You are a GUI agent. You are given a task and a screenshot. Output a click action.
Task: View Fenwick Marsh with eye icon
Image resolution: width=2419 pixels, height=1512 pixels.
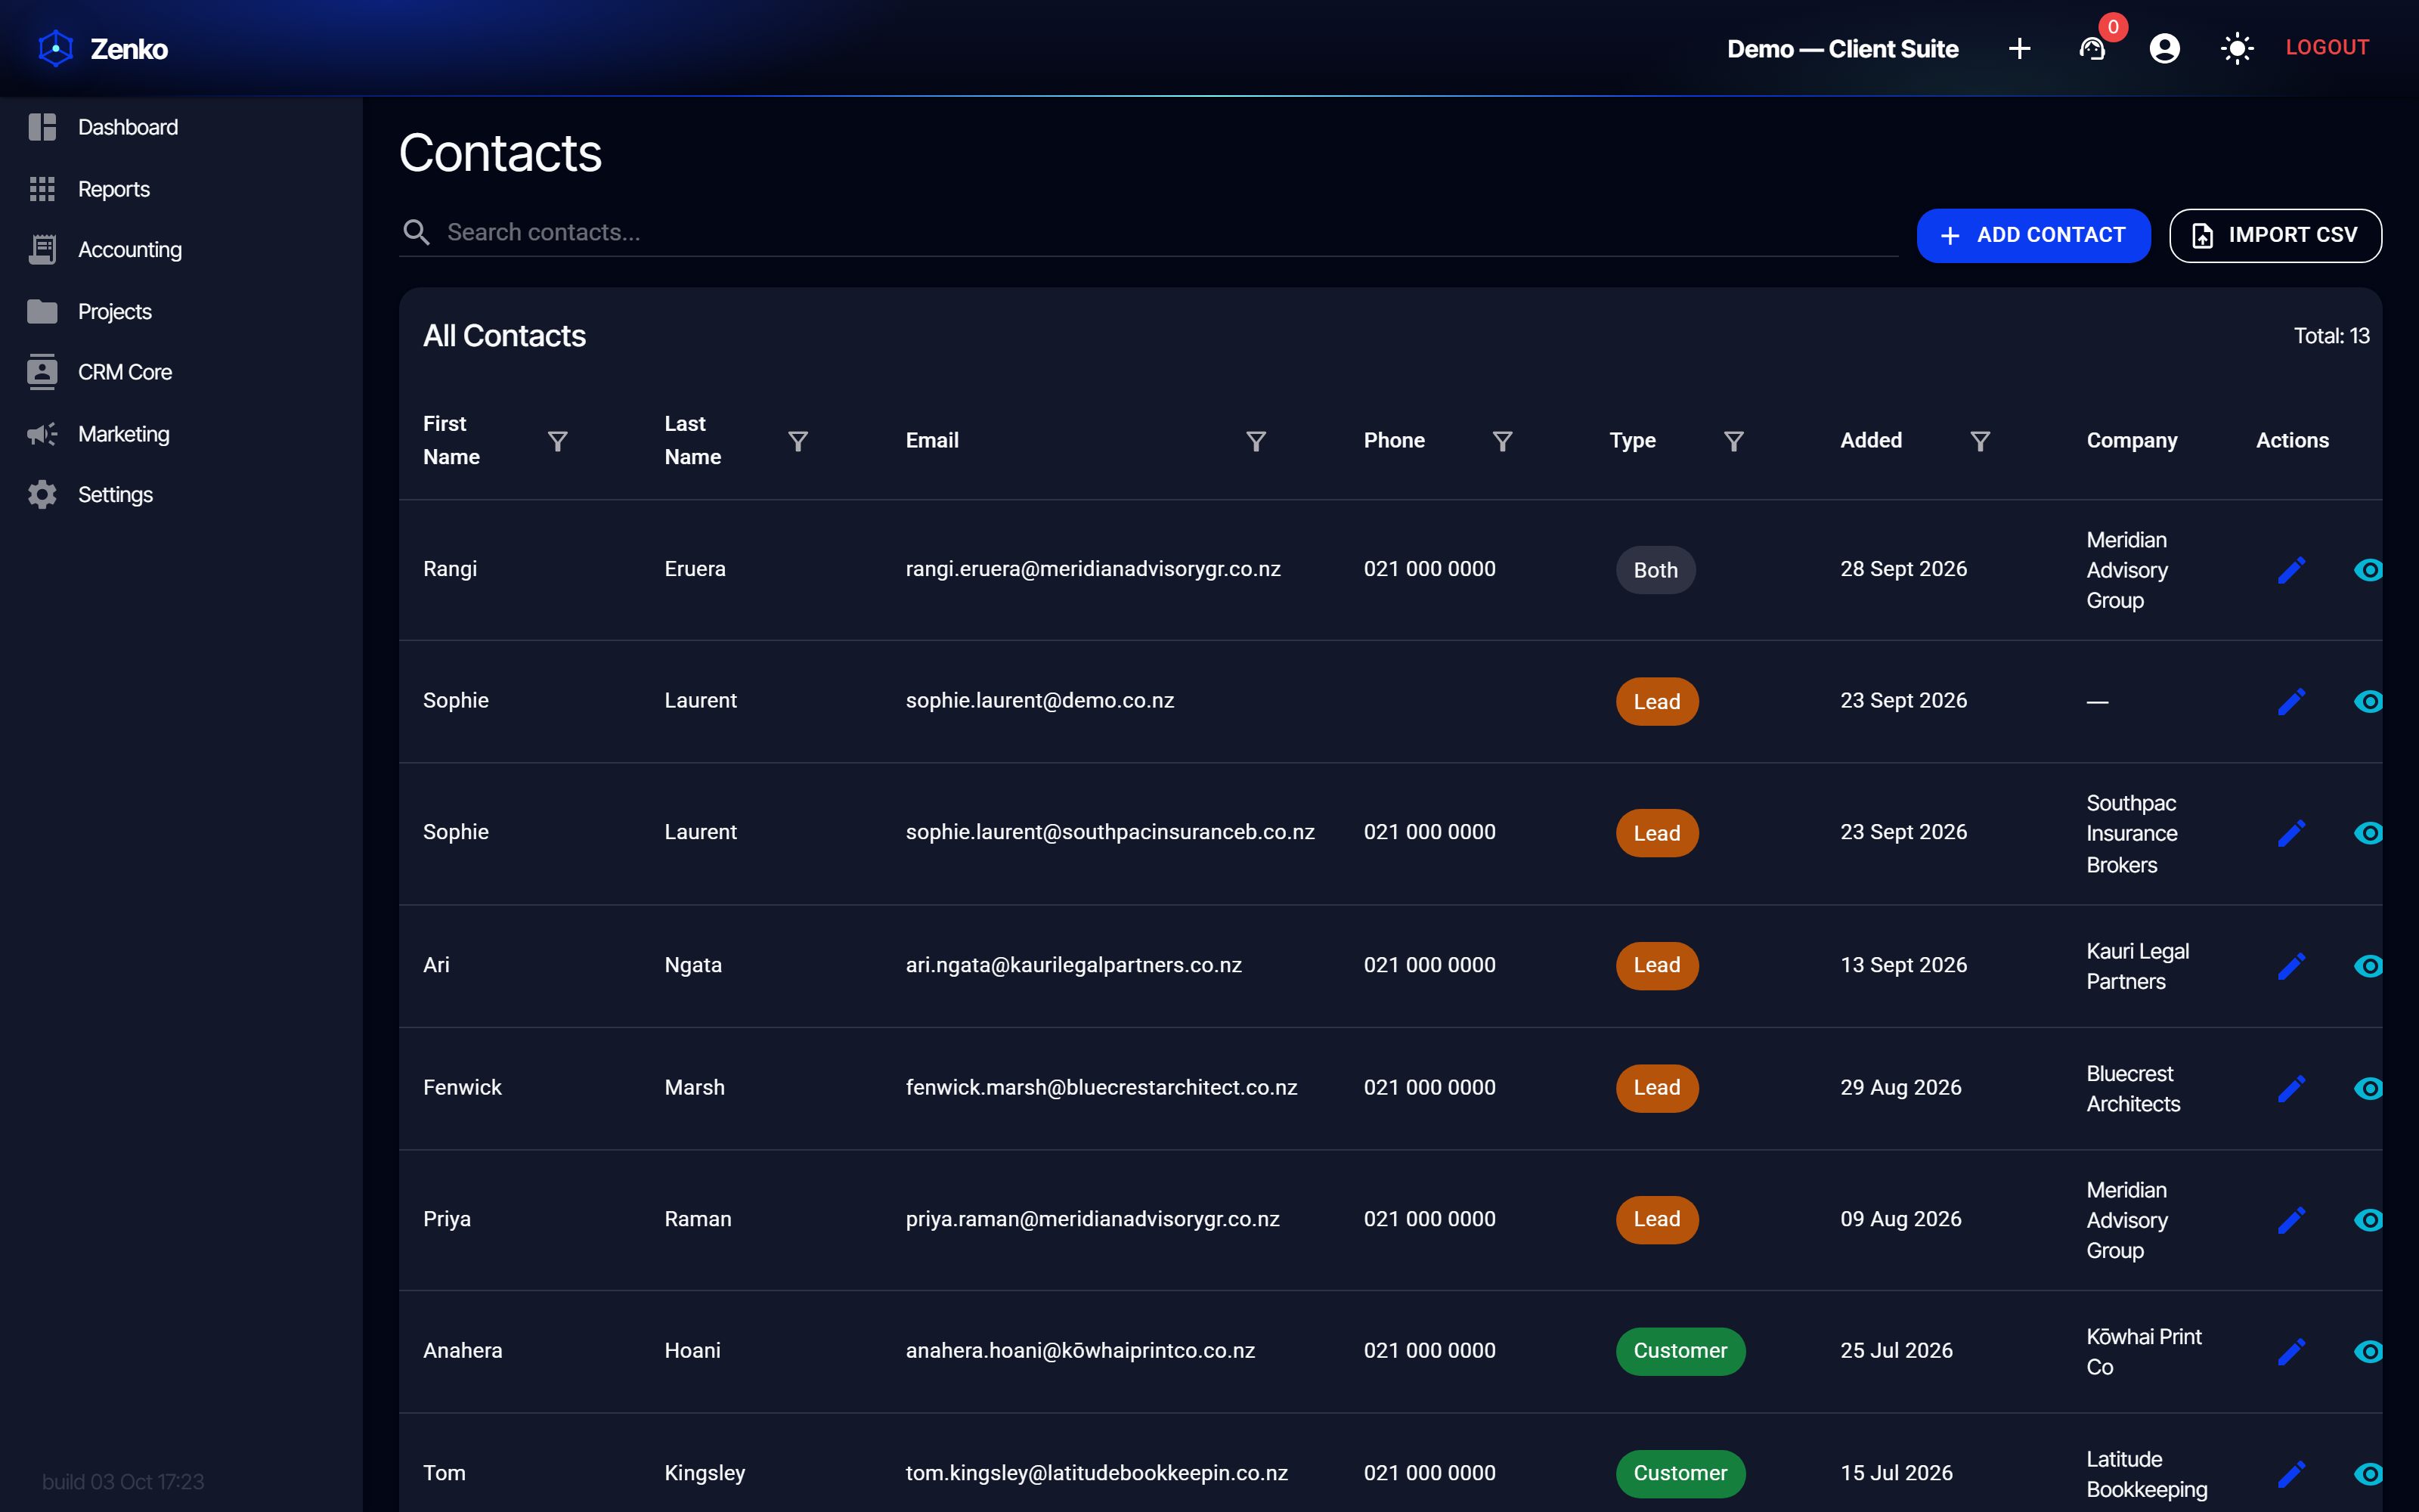(2368, 1088)
